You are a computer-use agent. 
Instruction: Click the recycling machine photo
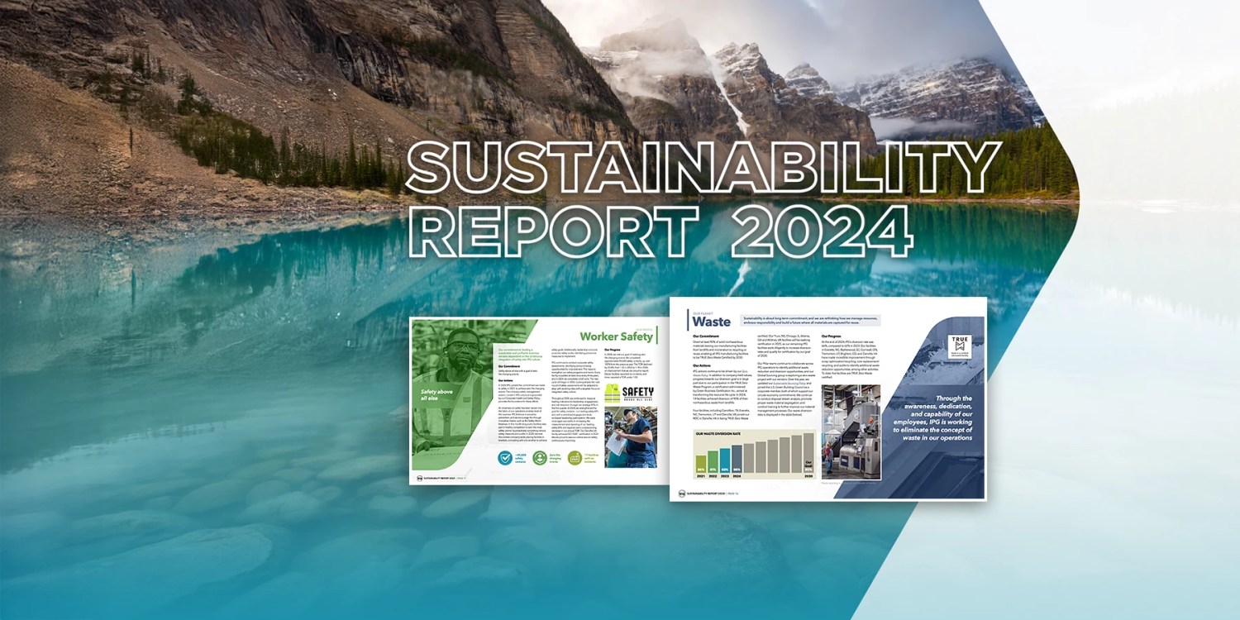click(851, 432)
